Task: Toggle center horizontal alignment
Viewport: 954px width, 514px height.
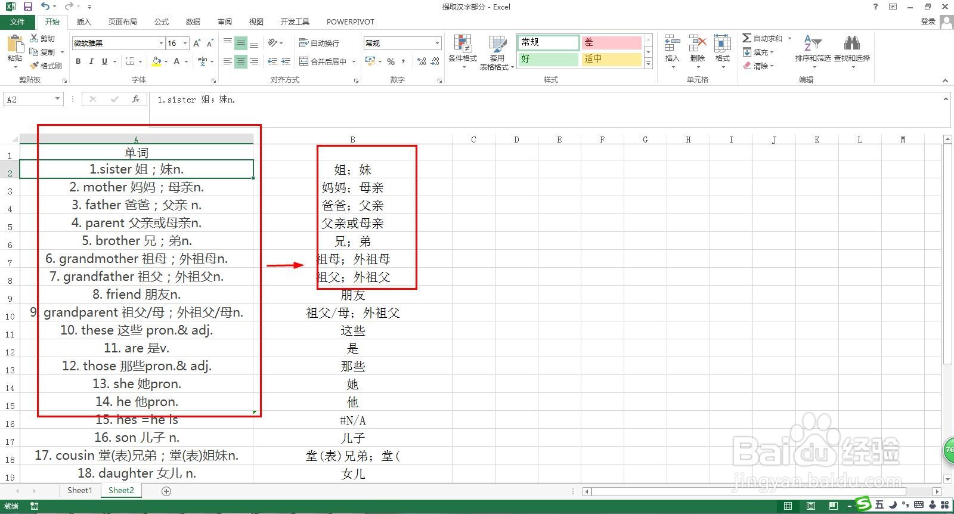Action: point(241,61)
